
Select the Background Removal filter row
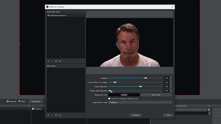66,15
